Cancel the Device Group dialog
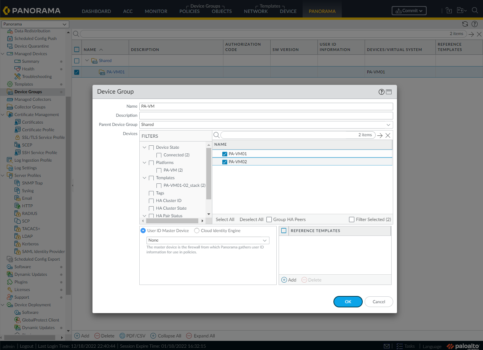This screenshot has height=350, width=483. (379, 302)
